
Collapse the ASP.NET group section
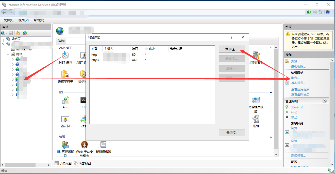[x=271, y=48]
